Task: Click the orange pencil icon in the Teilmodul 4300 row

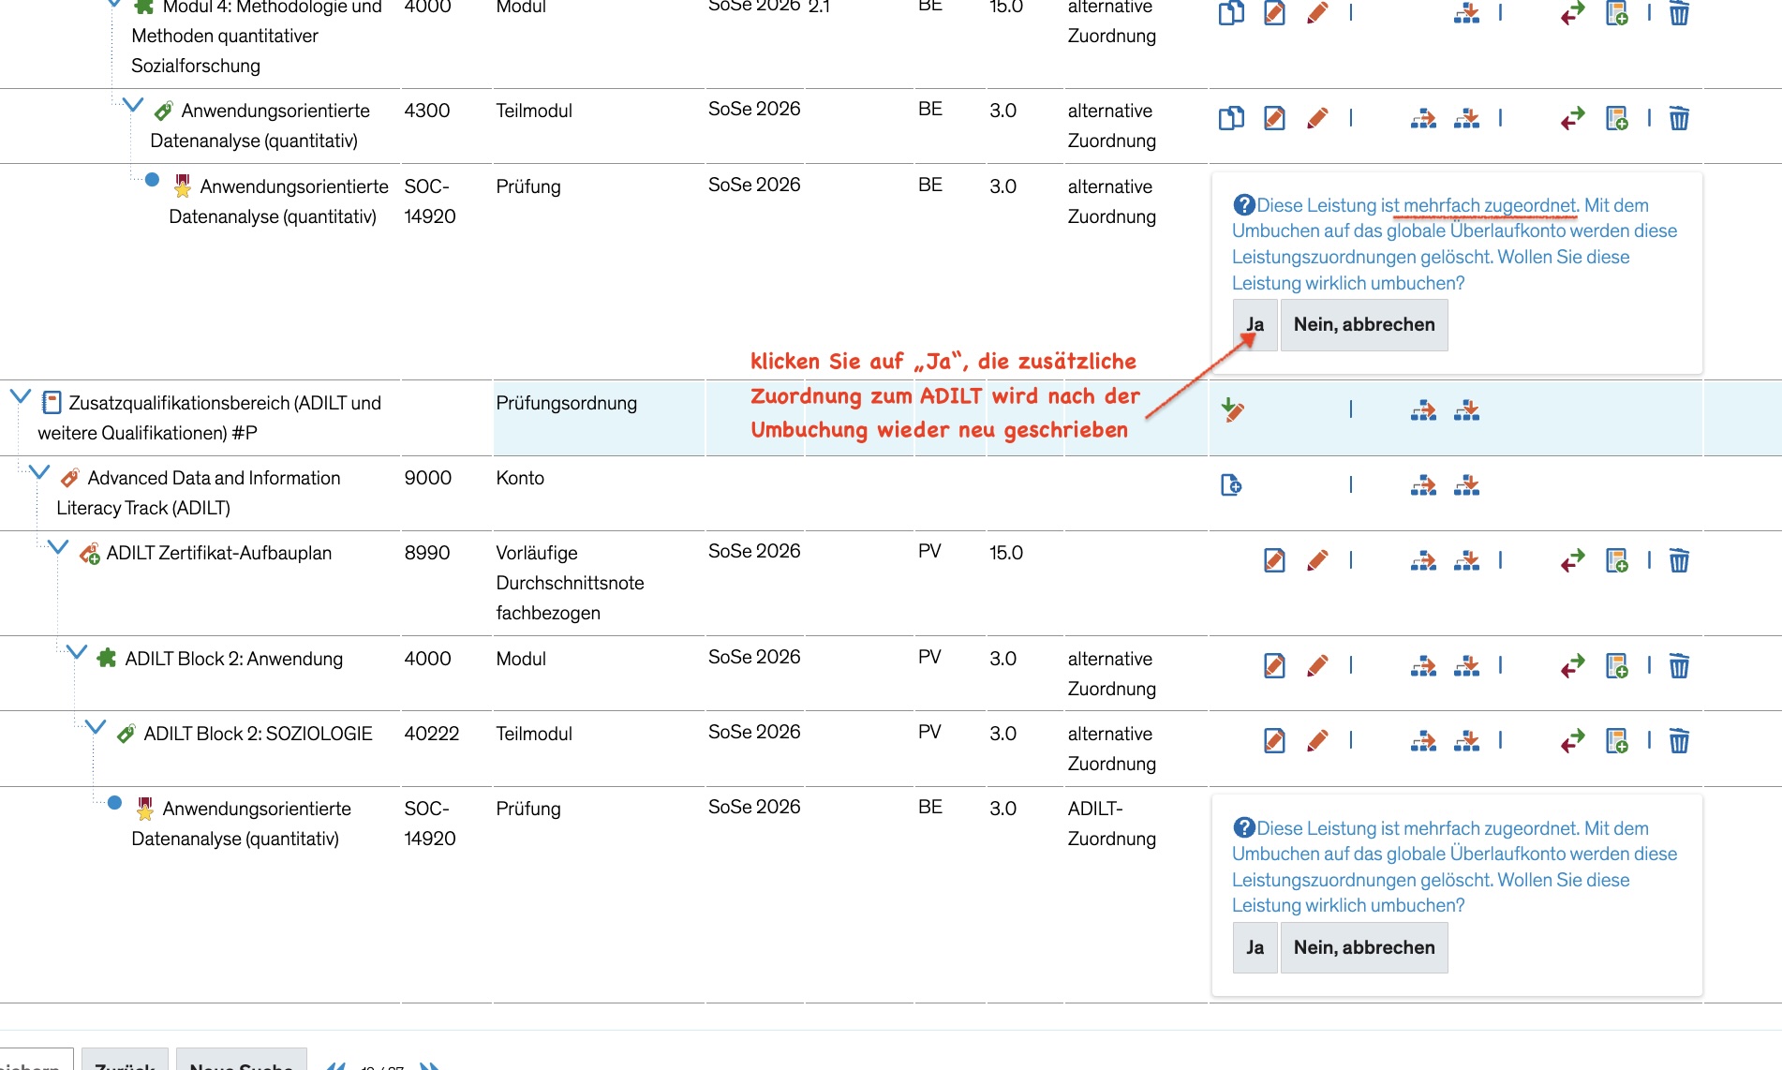Action: click(x=1317, y=118)
